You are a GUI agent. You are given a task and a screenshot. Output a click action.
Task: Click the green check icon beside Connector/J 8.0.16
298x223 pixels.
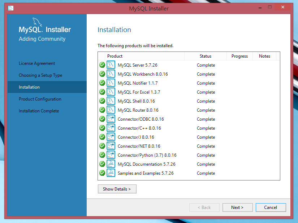[x=102, y=137]
